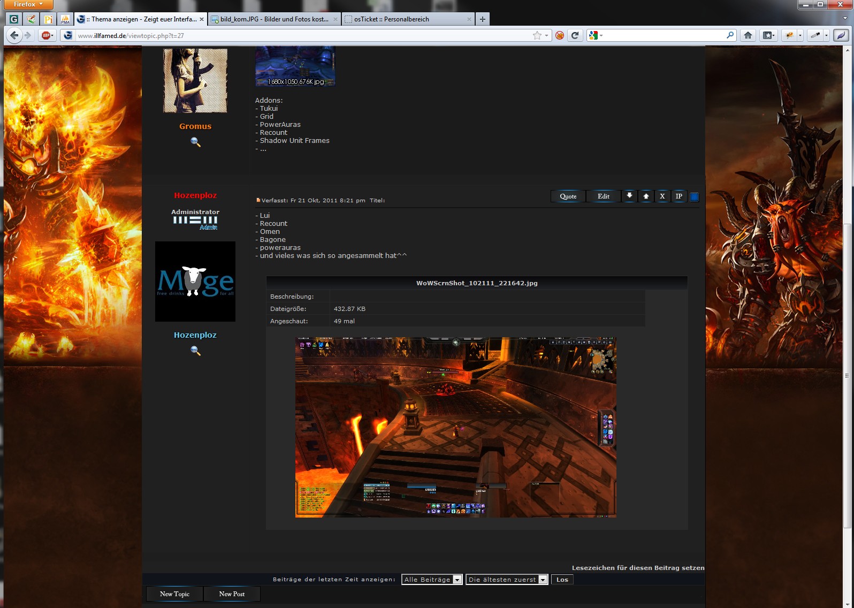Reload the current page
The height and width of the screenshot is (608, 854).
pos(575,35)
